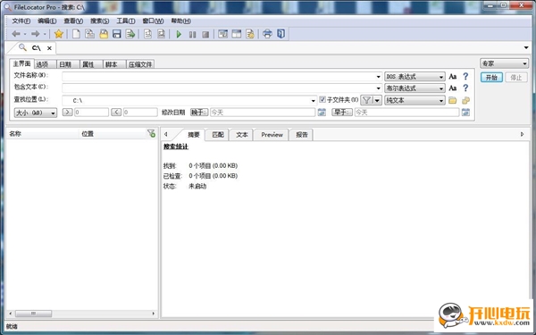The height and width of the screenshot is (335, 536).
Task: Open the 编辑(E) menu
Action: 47,21
